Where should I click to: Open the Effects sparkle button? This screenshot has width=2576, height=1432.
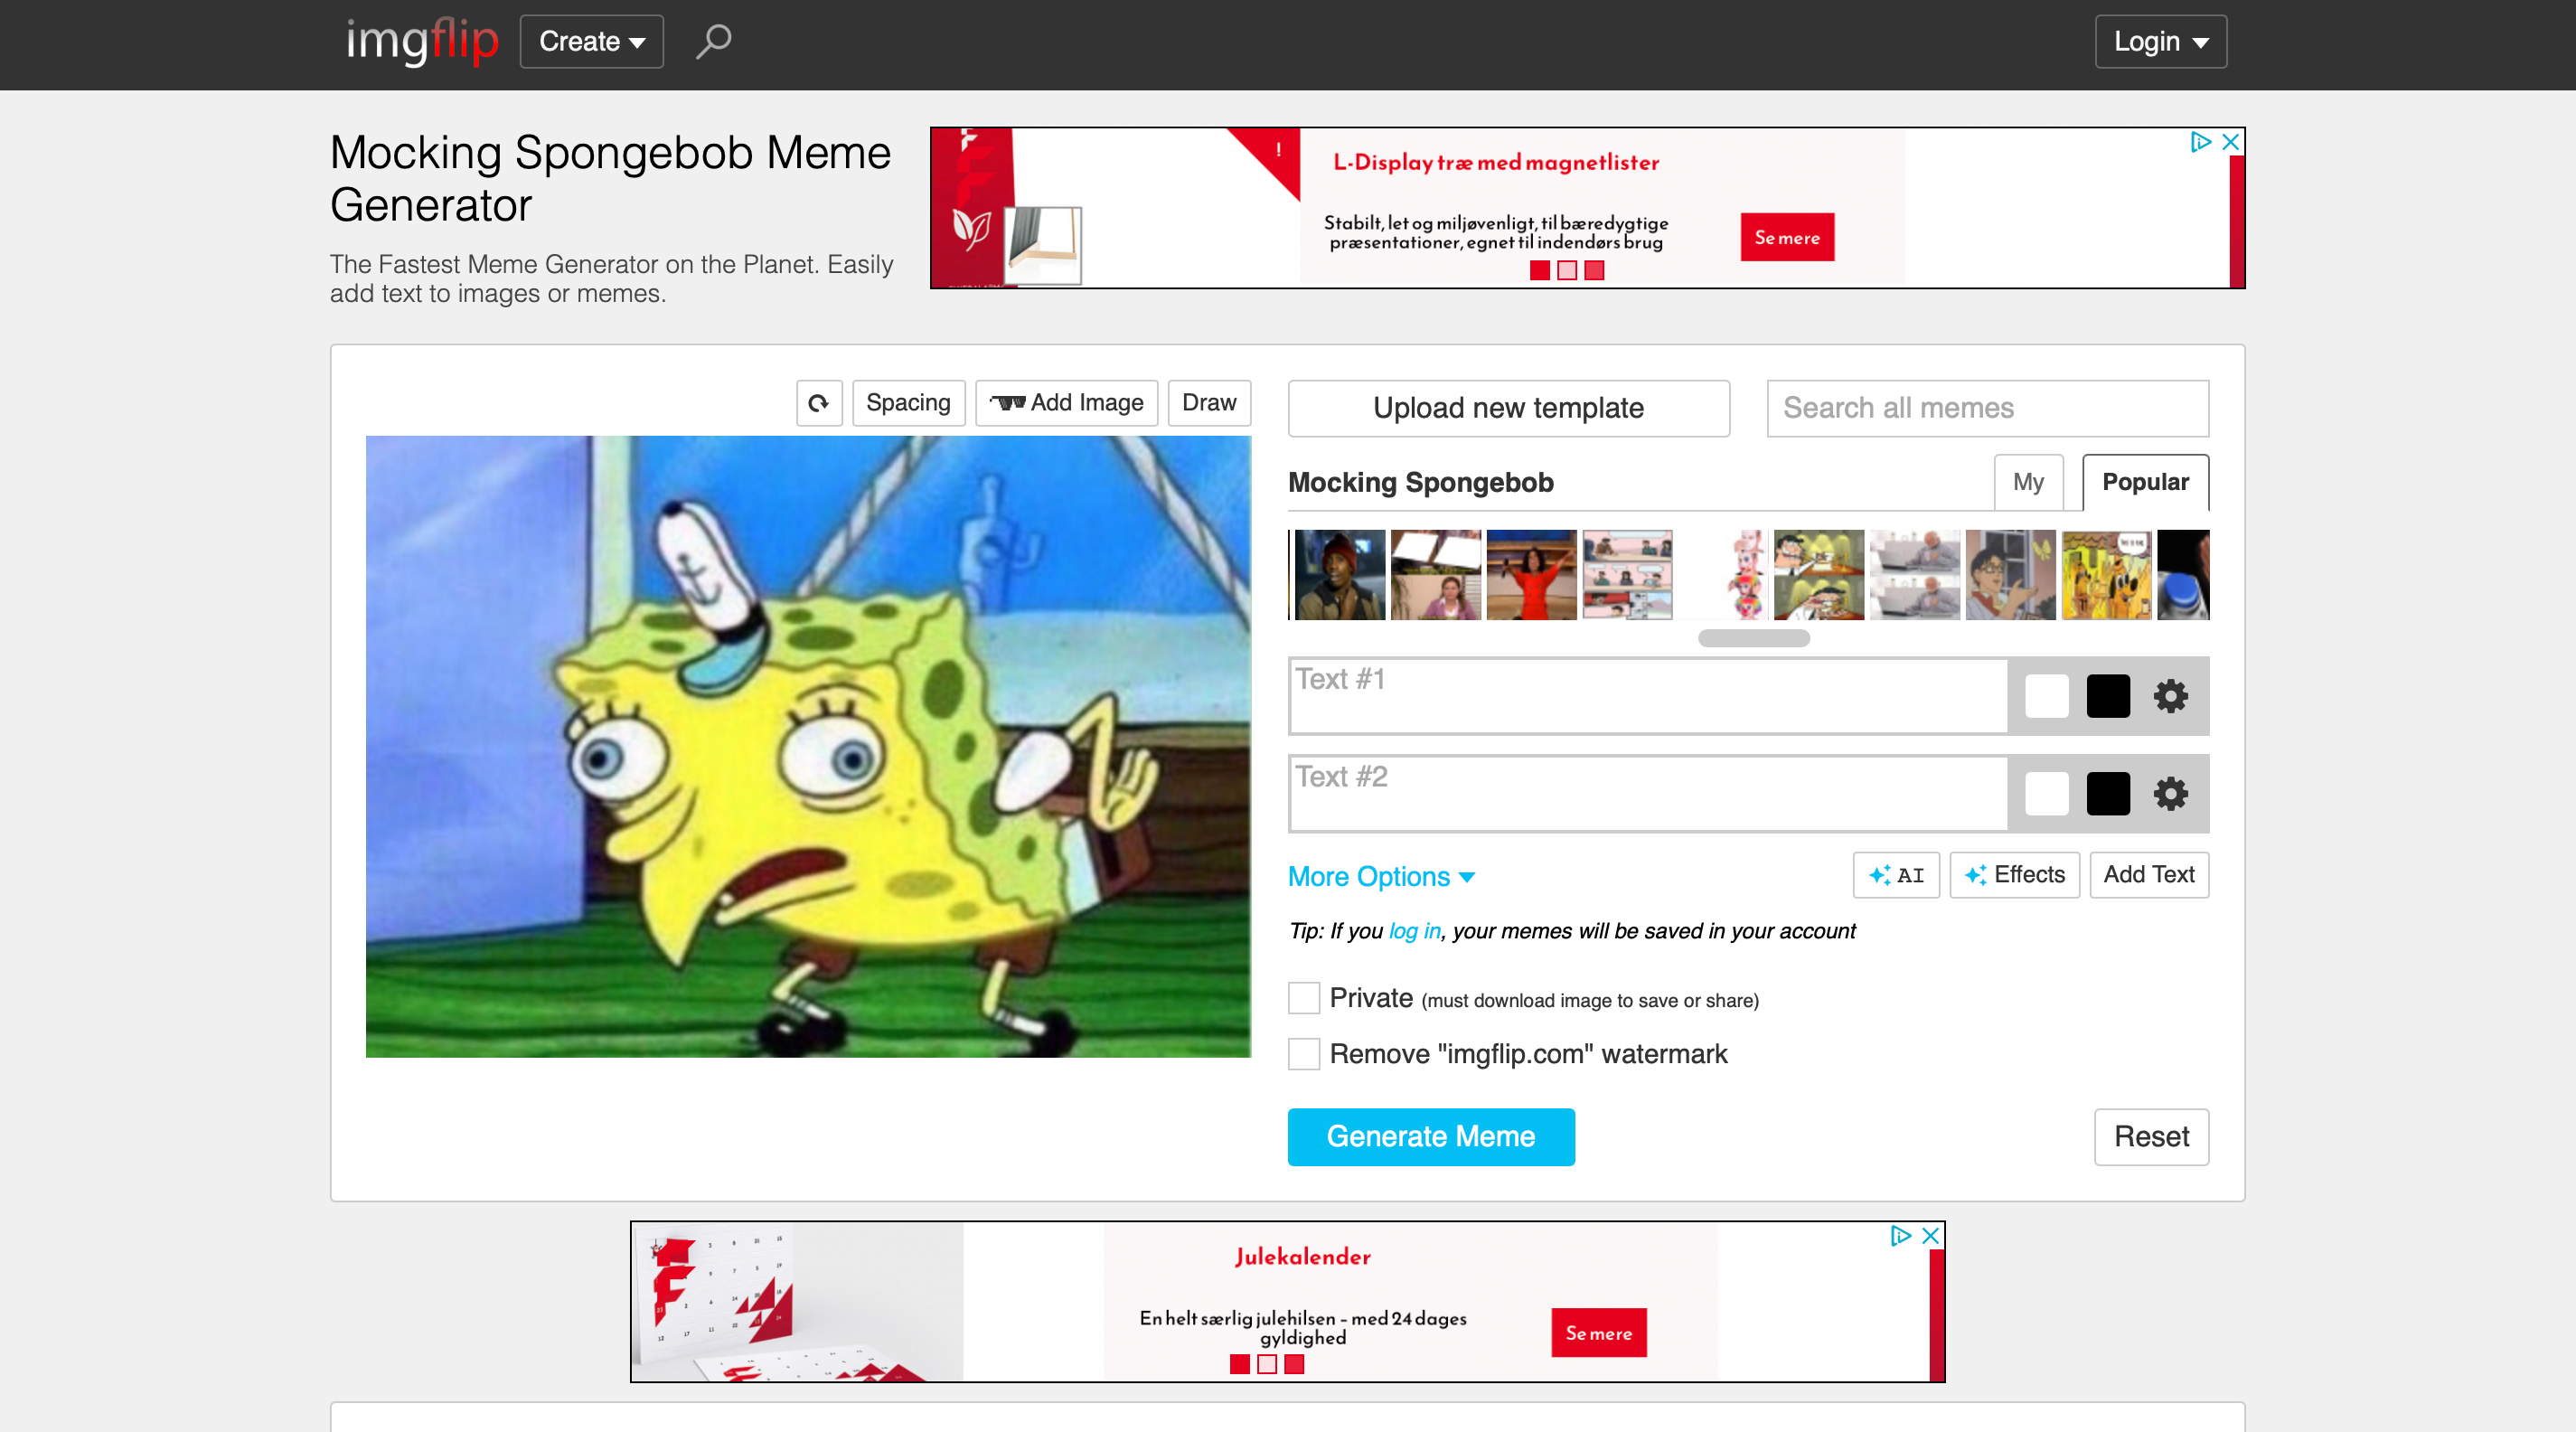pyautogui.click(x=2015, y=875)
